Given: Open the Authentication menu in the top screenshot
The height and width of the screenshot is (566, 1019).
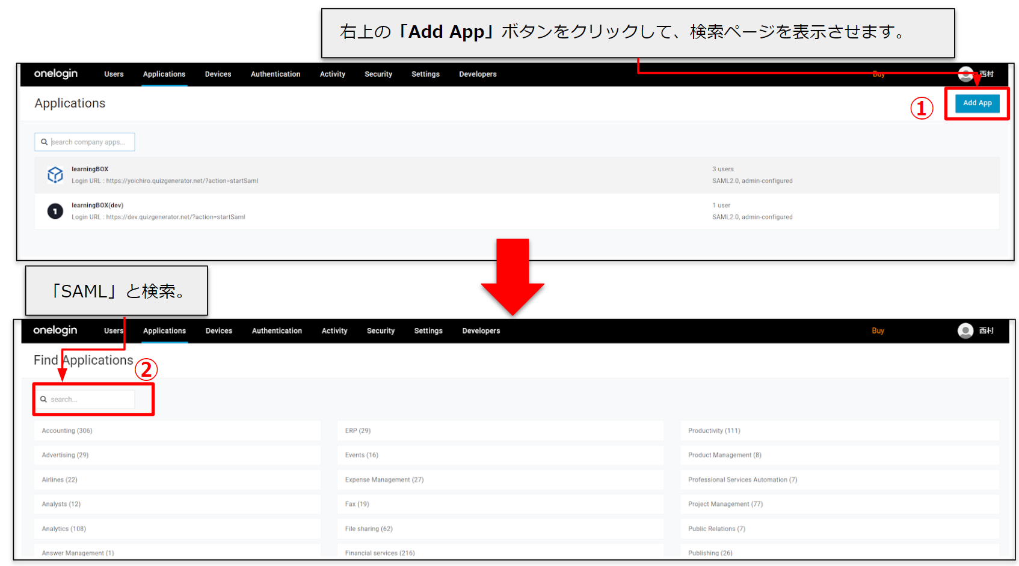Looking at the screenshot, I should coord(276,74).
